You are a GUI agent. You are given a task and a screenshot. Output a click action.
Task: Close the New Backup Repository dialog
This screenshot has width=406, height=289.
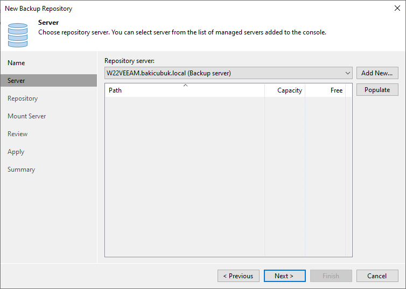tap(397, 8)
